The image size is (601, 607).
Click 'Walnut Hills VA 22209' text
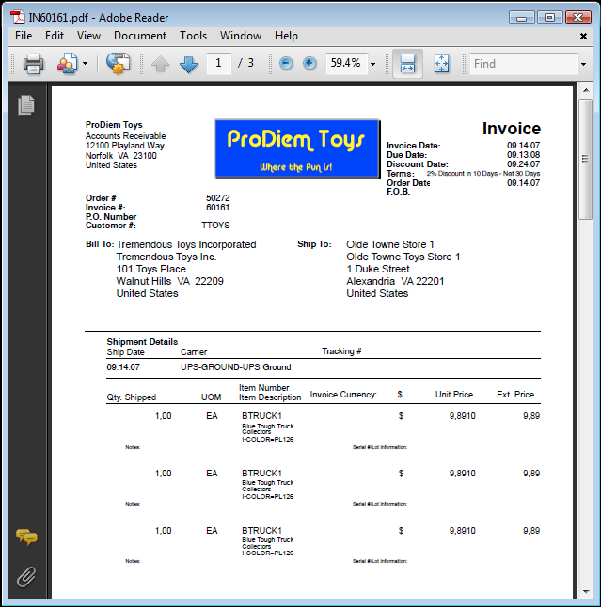tap(169, 281)
